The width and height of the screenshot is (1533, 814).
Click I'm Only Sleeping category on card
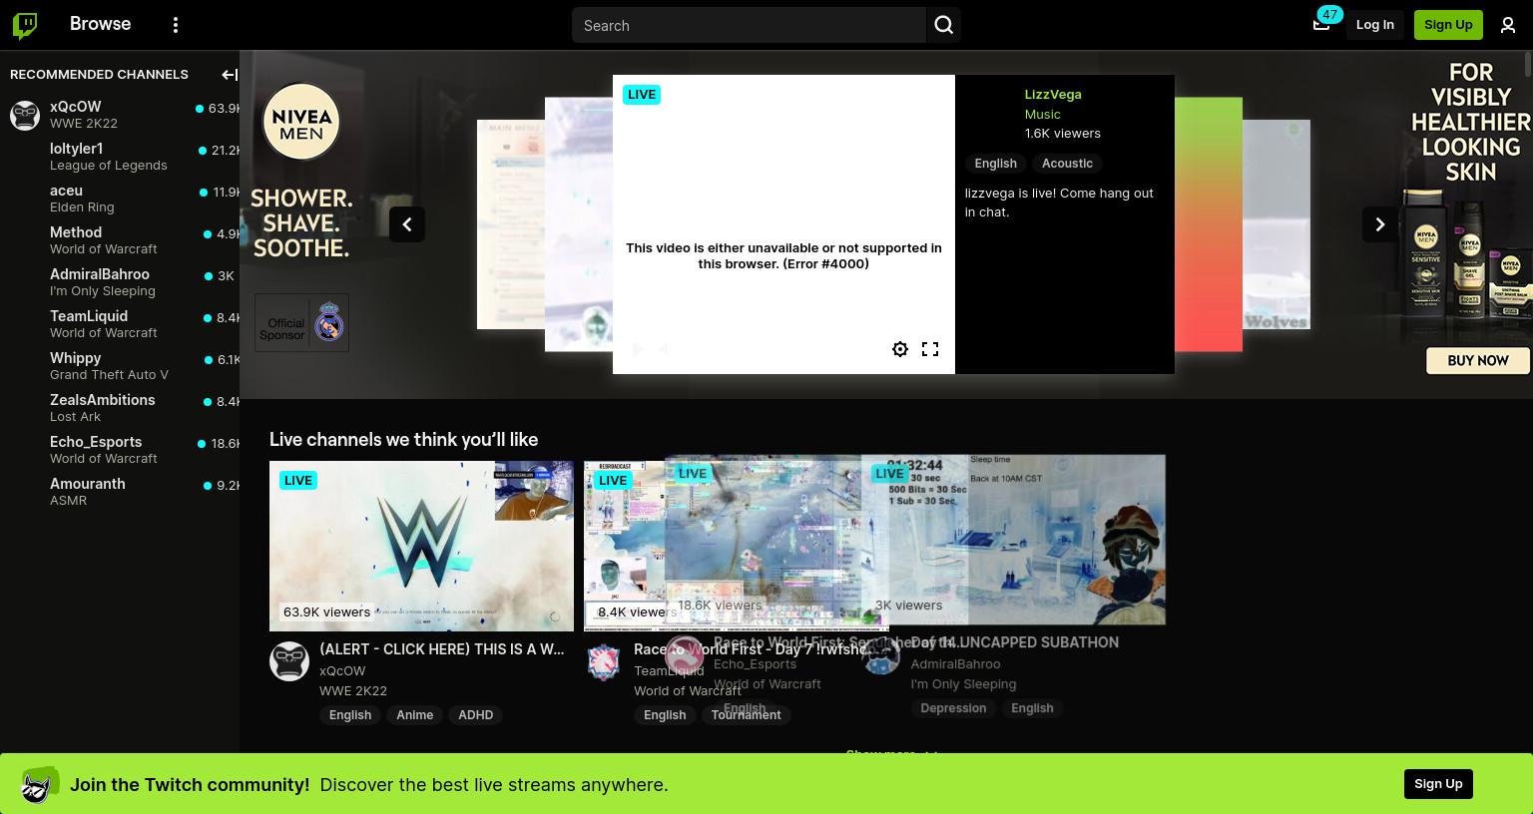pos(963,684)
